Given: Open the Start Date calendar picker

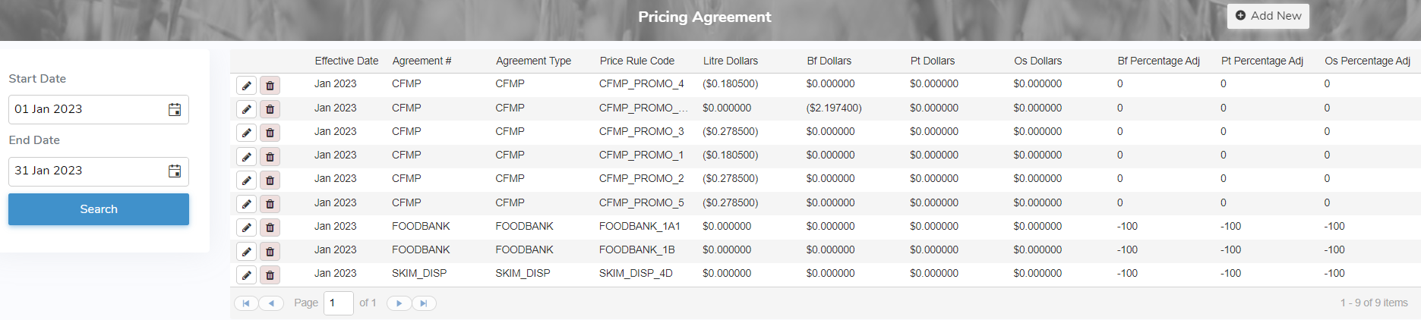Looking at the screenshot, I should tap(175, 109).
